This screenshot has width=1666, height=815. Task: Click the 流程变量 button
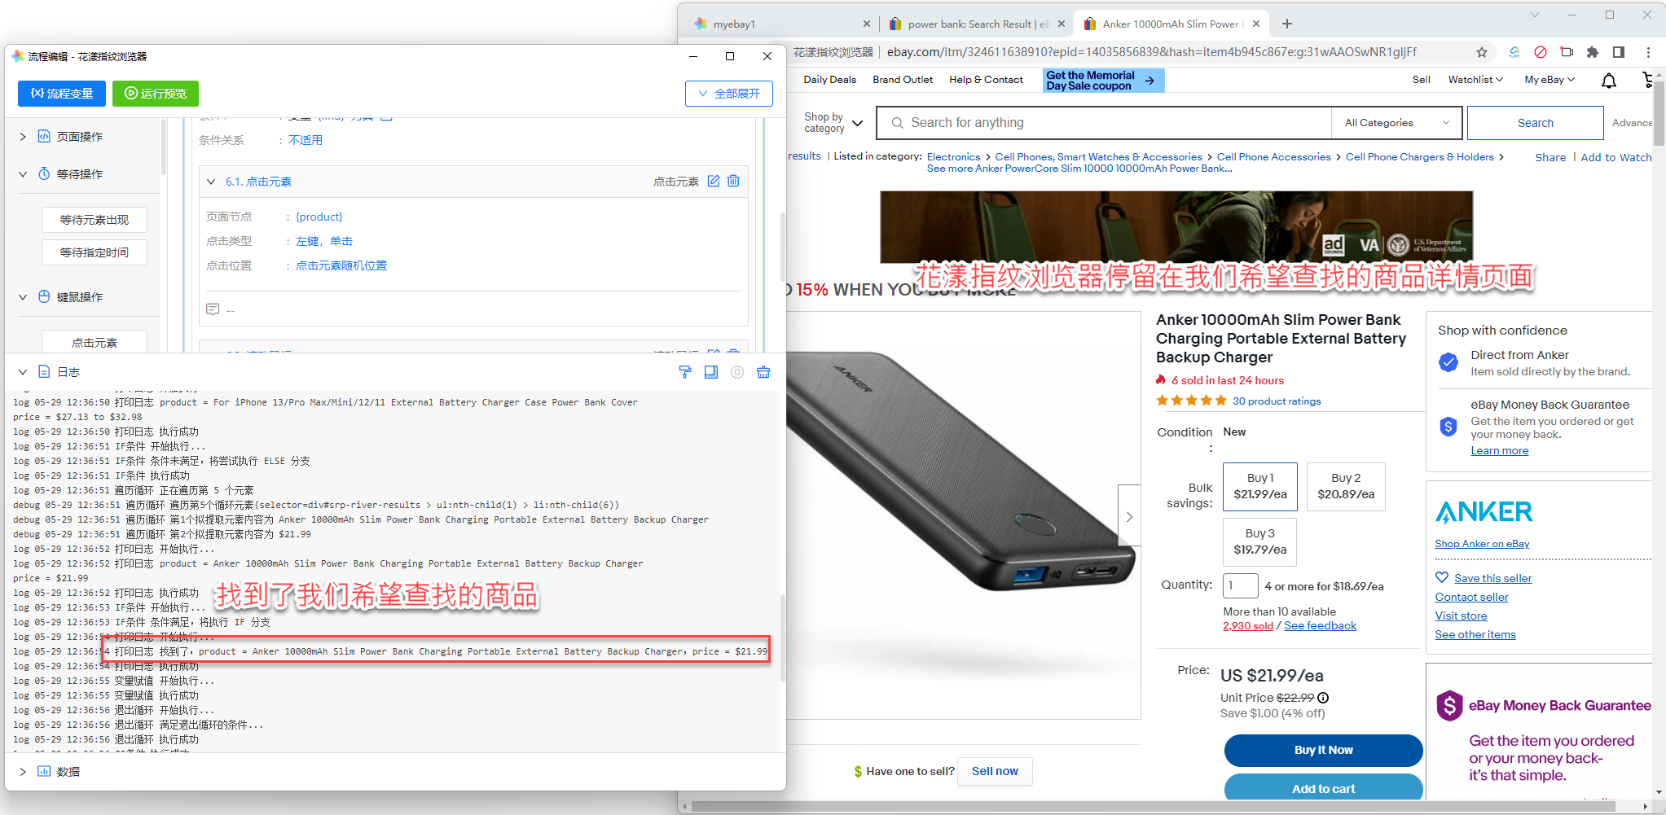click(x=62, y=94)
